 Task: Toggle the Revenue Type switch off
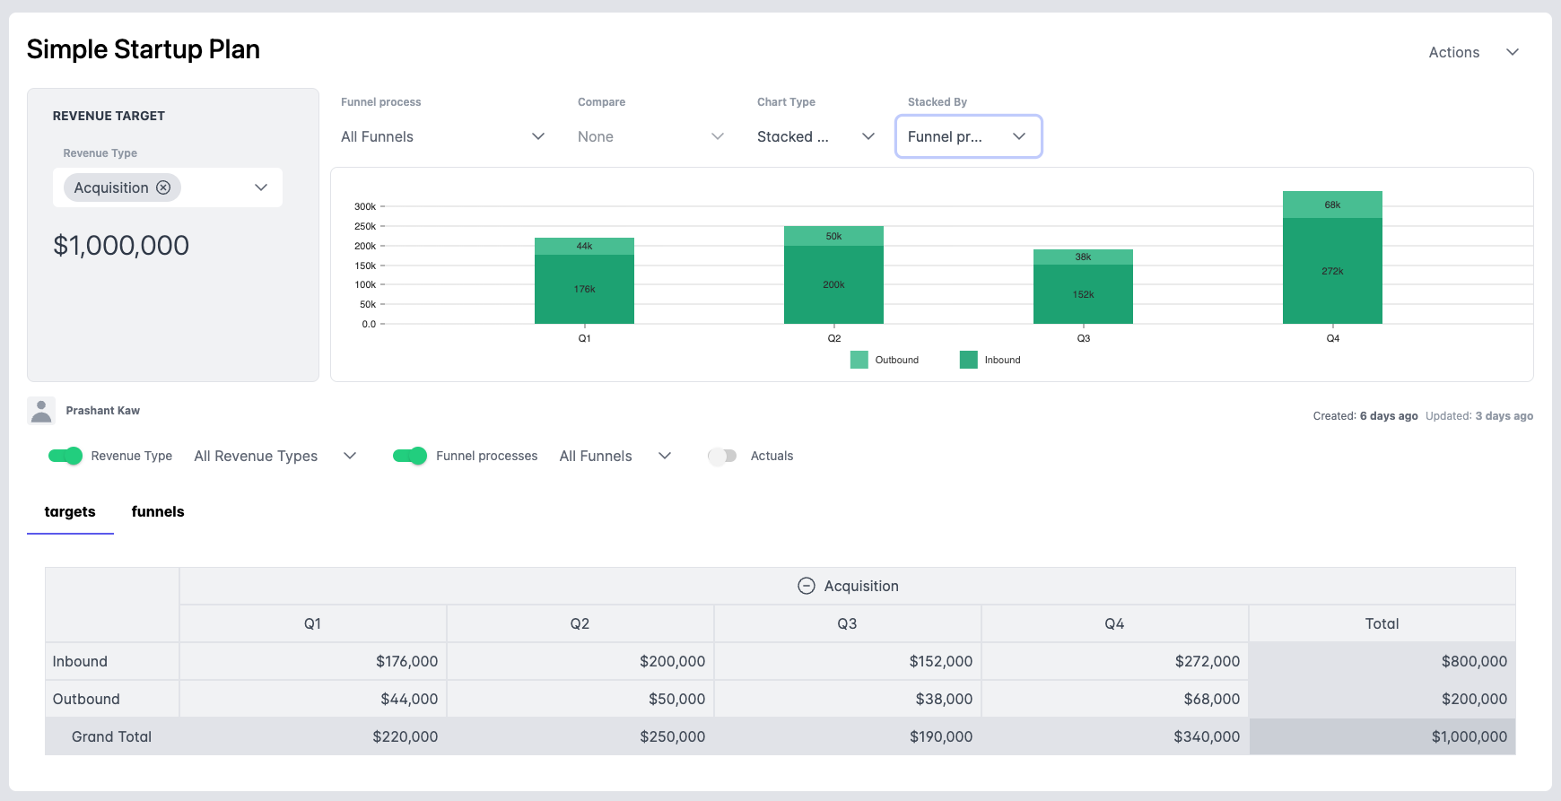(x=65, y=456)
